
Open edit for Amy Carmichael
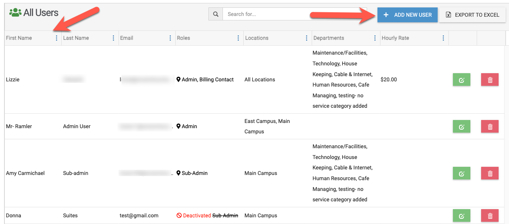[x=461, y=173]
